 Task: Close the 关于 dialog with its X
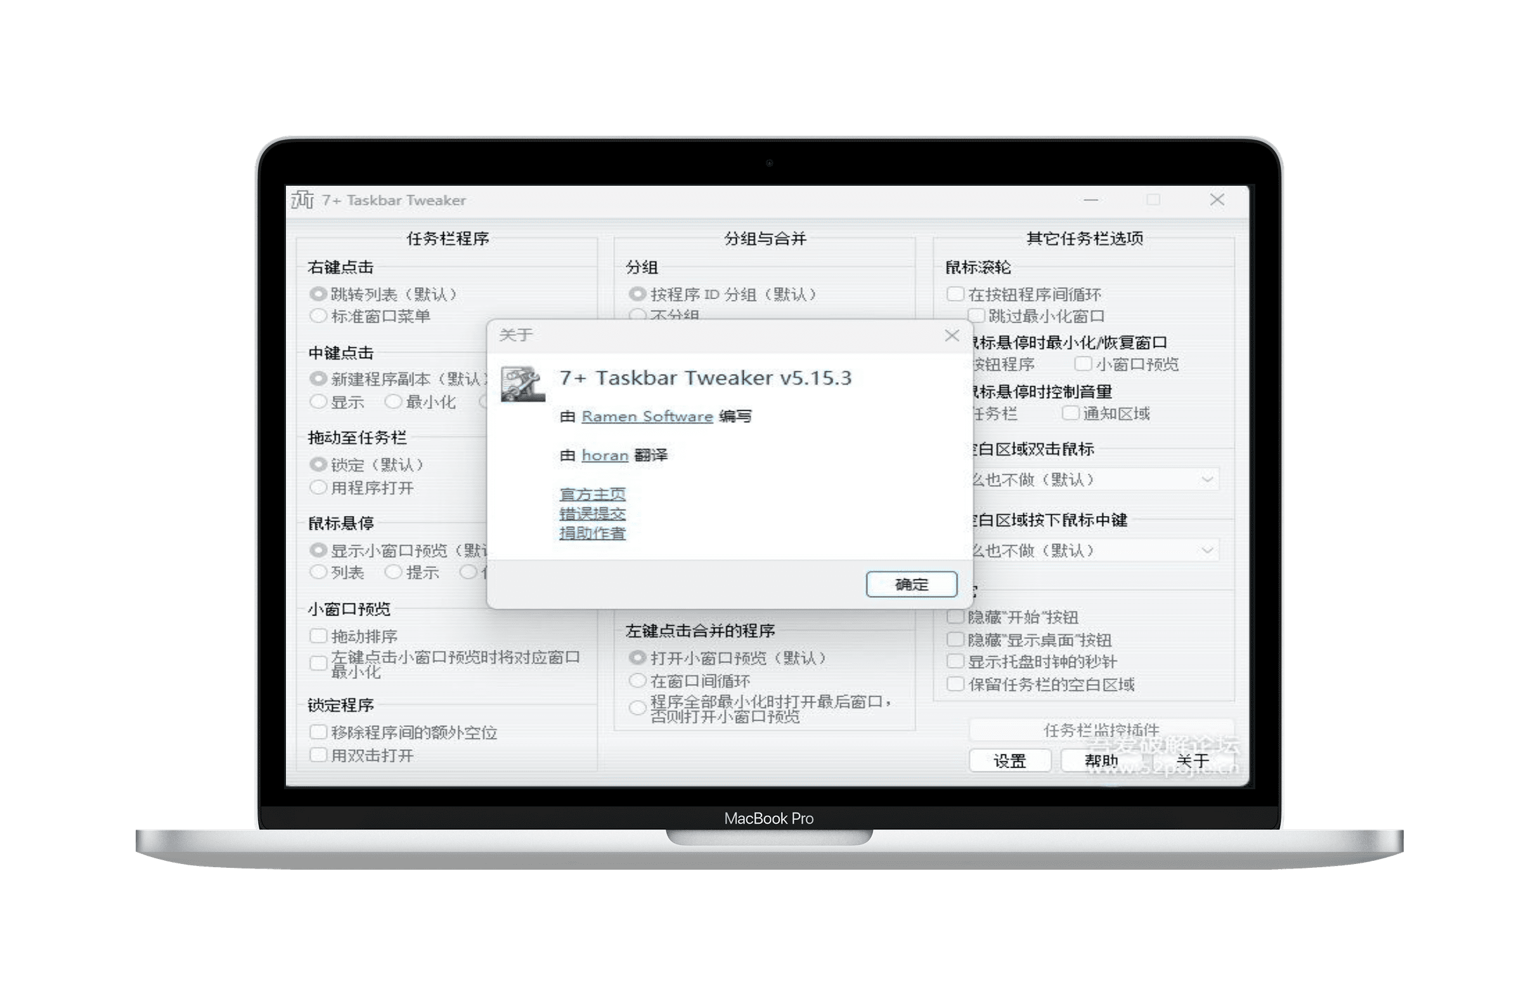pyautogui.click(x=952, y=335)
